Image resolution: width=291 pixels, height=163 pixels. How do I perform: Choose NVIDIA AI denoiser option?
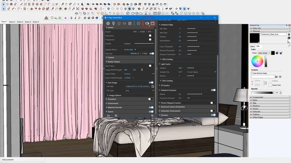pyautogui.click(x=135, y=53)
